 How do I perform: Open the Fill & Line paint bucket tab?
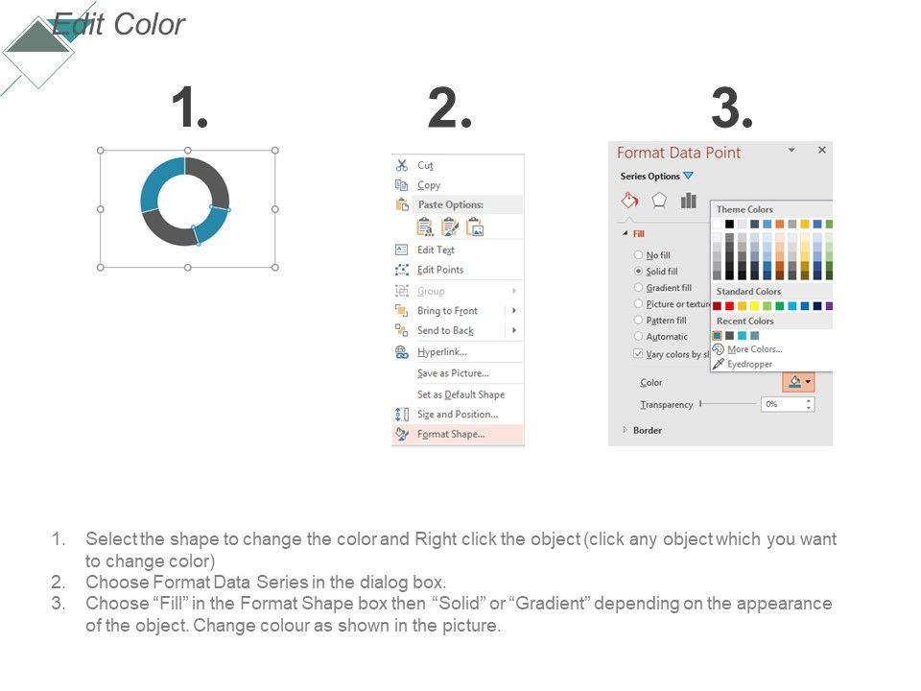tap(630, 201)
